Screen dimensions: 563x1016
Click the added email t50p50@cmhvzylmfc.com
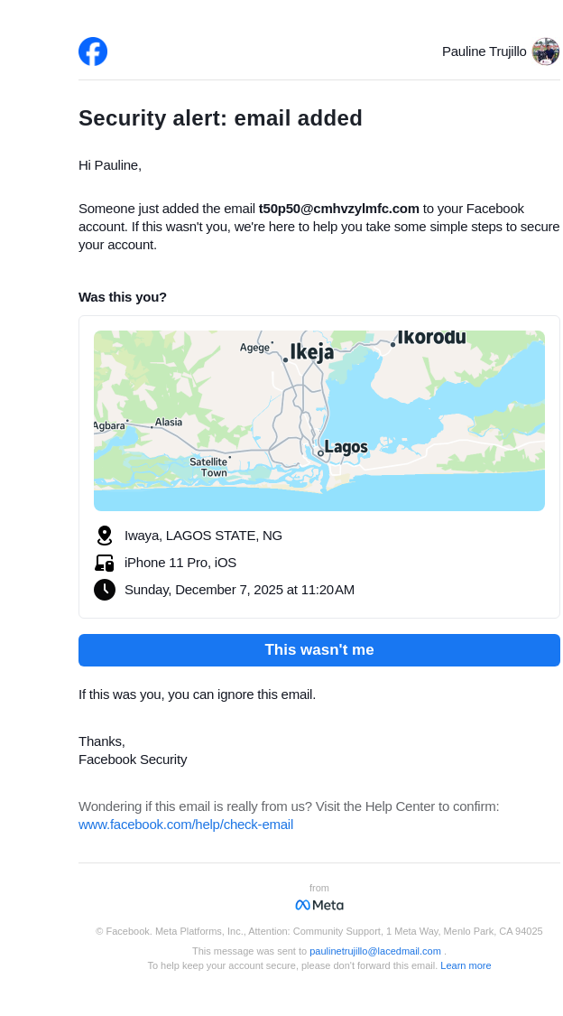coord(339,209)
